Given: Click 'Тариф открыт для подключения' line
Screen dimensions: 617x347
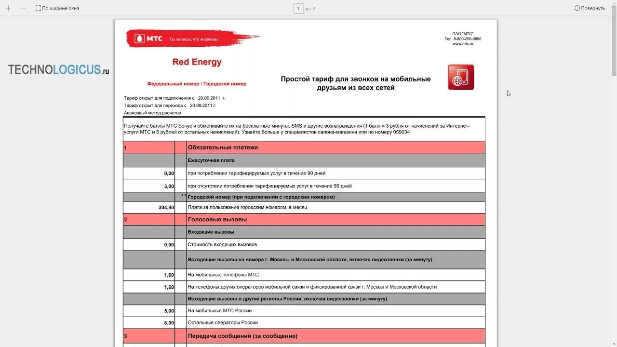Looking at the screenshot, I should pos(174,98).
